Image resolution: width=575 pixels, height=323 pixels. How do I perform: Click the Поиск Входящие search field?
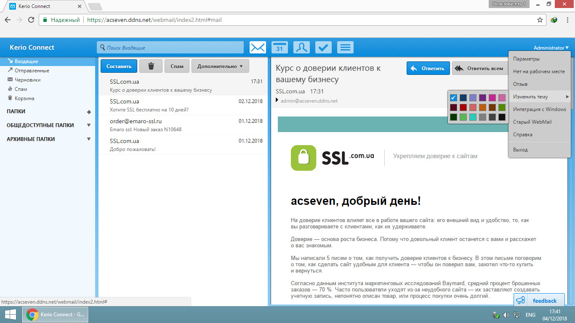170,48
